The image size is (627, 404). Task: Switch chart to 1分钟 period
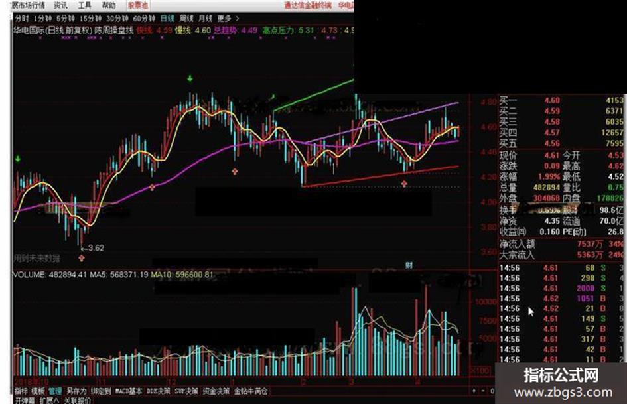[x=42, y=19]
